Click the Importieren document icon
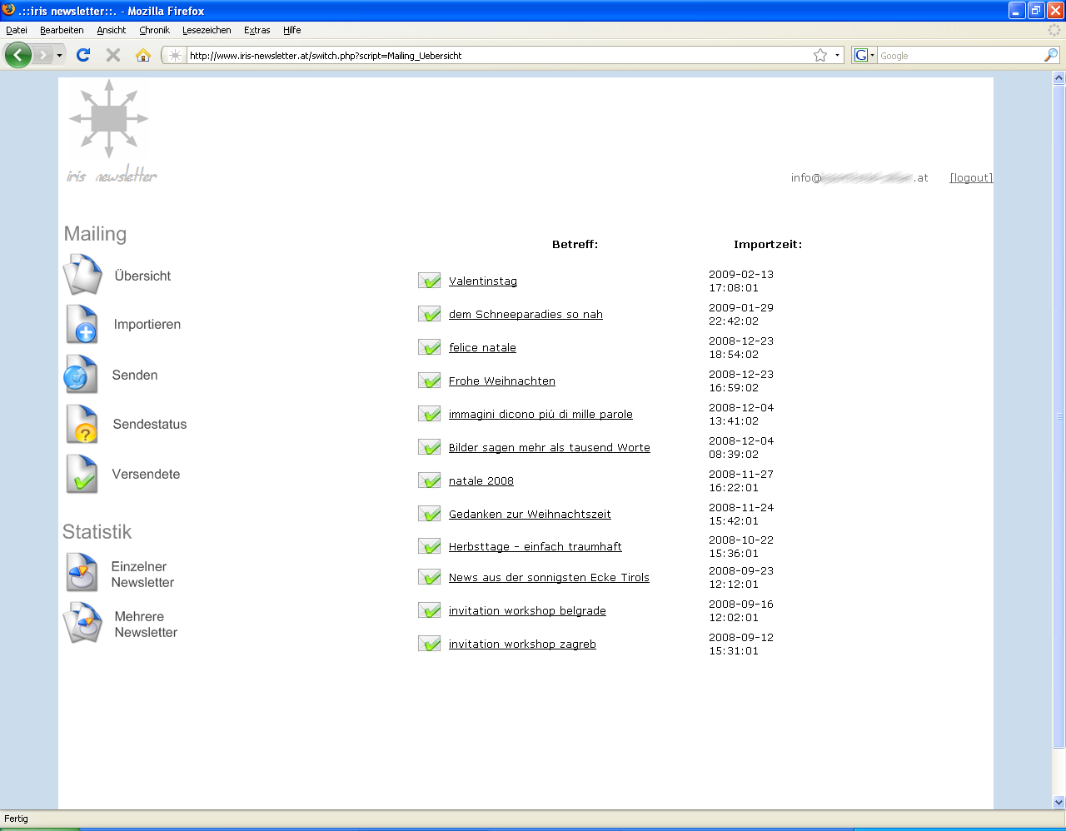The width and height of the screenshot is (1066, 831). [x=82, y=325]
